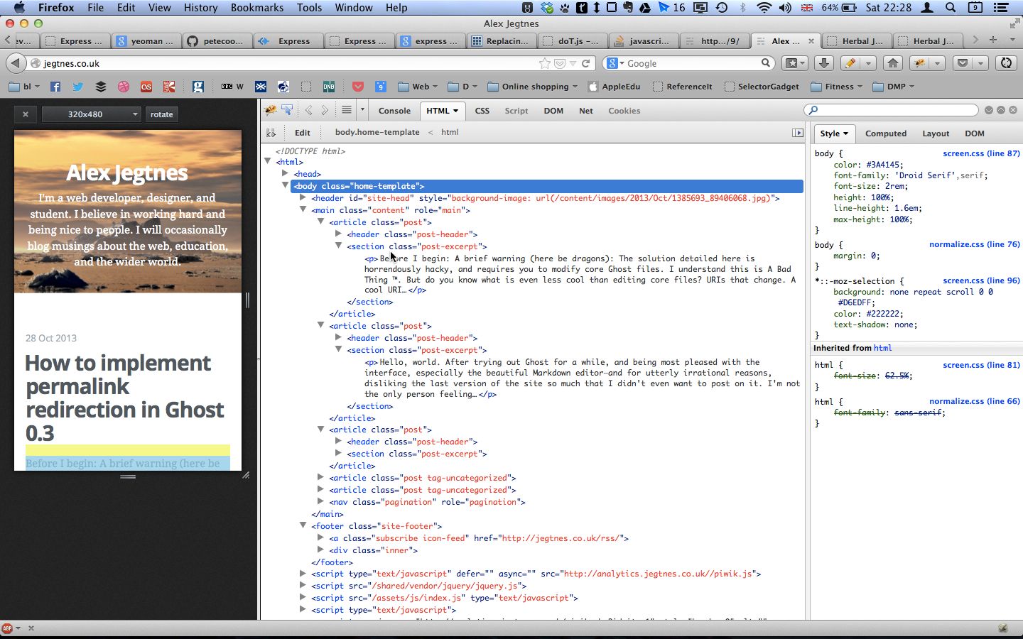Close the responsive design view
This screenshot has height=639, width=1023.
tap(26, 114)
